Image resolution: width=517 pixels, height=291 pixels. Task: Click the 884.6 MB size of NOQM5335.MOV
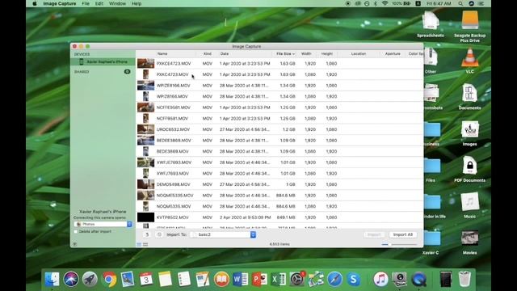(x=285, y=207)
